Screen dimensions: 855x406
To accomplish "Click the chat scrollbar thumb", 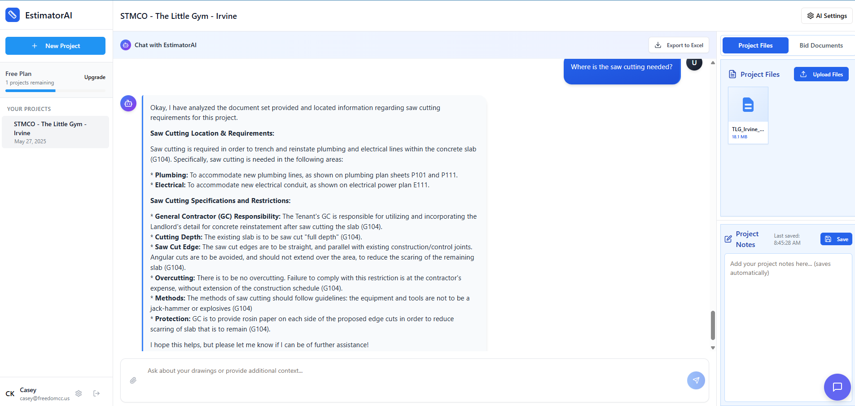I will click(713, 325).
